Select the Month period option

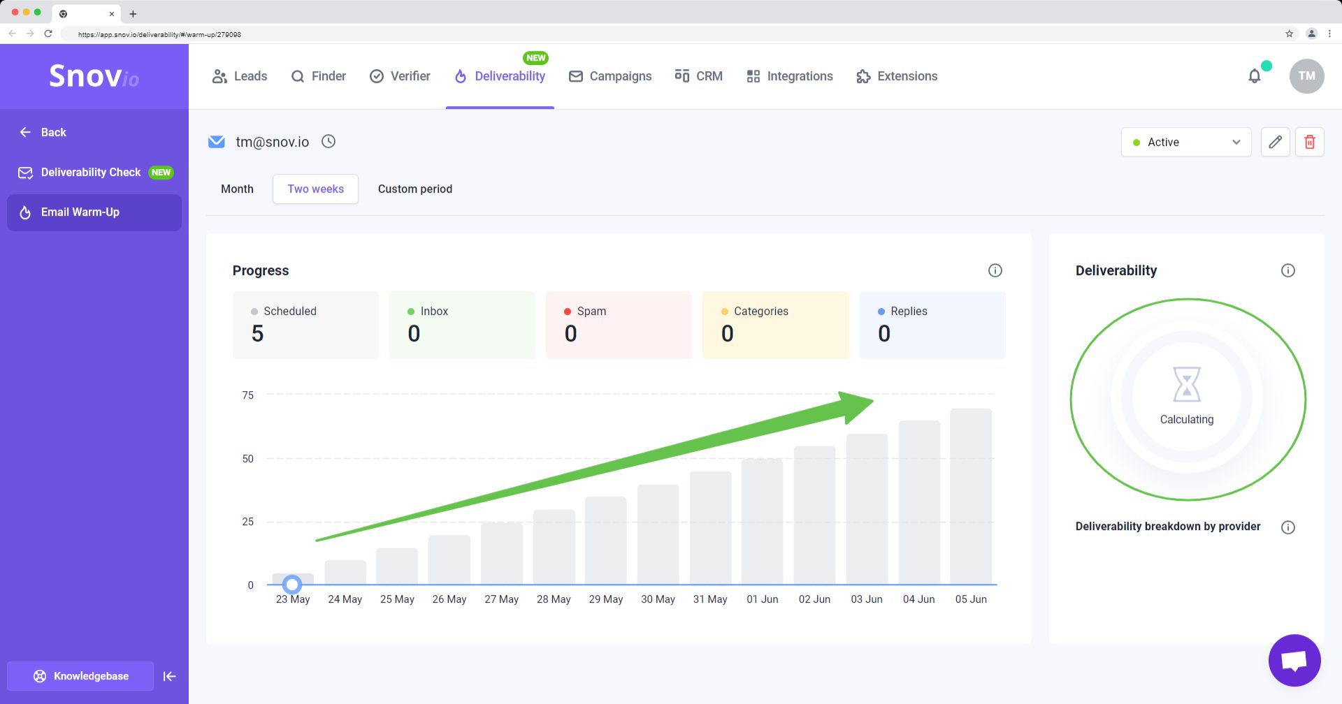pyautogui.click(x=237, y=189)
